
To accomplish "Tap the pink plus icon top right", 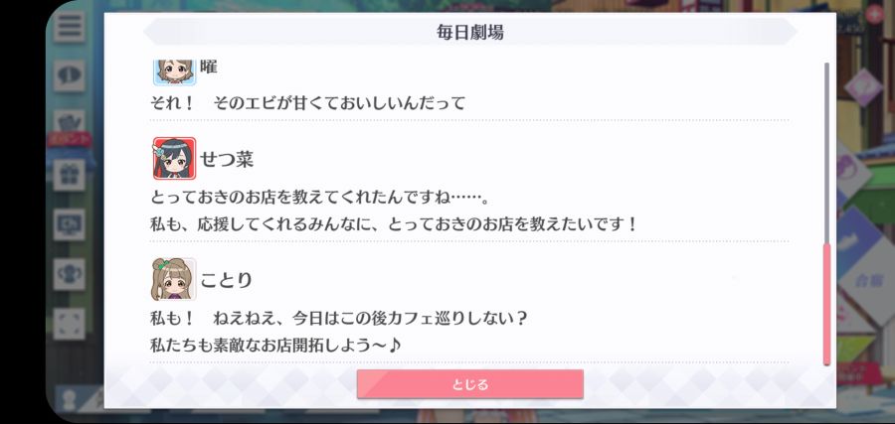I will [x=873, y=14].
